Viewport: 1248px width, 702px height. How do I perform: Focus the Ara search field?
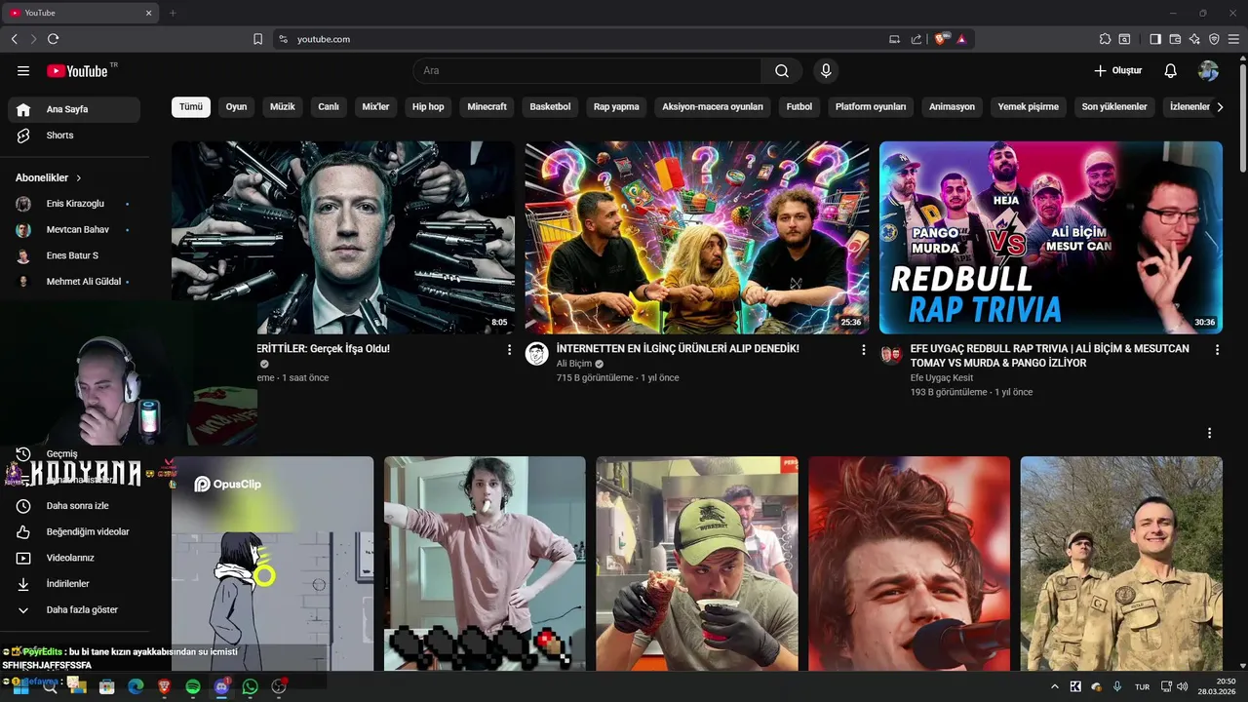tap(587, 71)
